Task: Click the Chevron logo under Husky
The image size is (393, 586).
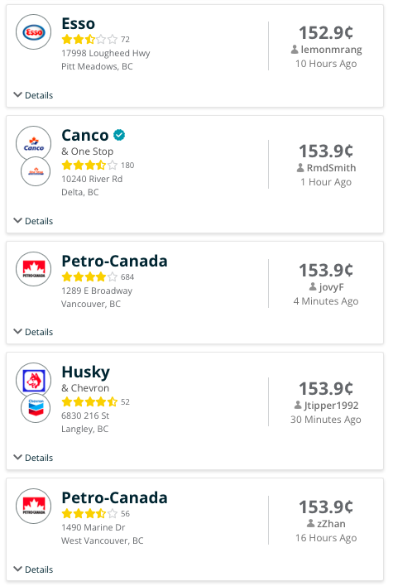Action: [x=36, y=408]
